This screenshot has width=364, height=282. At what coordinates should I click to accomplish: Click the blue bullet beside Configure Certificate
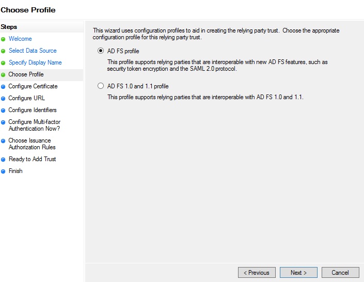[x=3, y=87]
